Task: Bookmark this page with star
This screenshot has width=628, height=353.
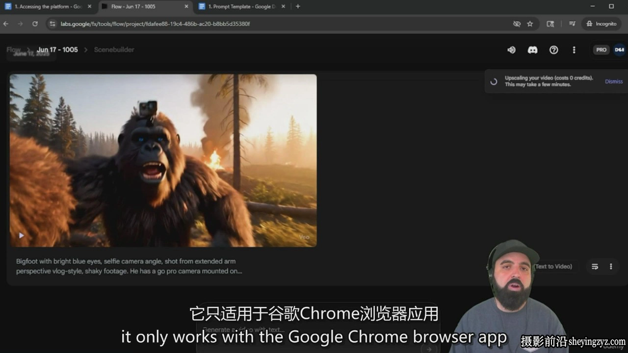Action: click(x=530, y=24)
